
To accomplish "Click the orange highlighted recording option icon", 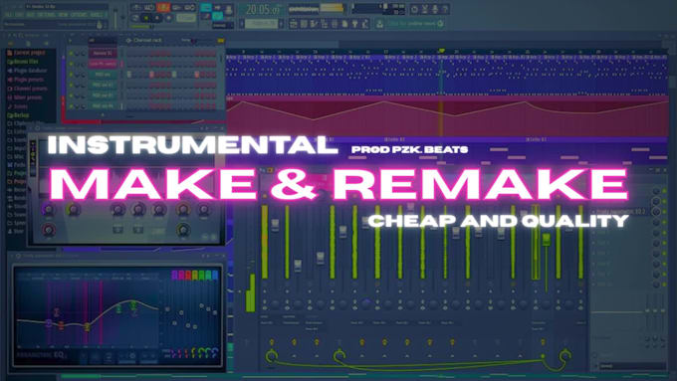I will tap(163, 7).
